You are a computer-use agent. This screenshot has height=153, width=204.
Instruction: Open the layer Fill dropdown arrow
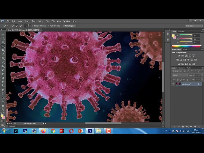click(x=202, y=79)
